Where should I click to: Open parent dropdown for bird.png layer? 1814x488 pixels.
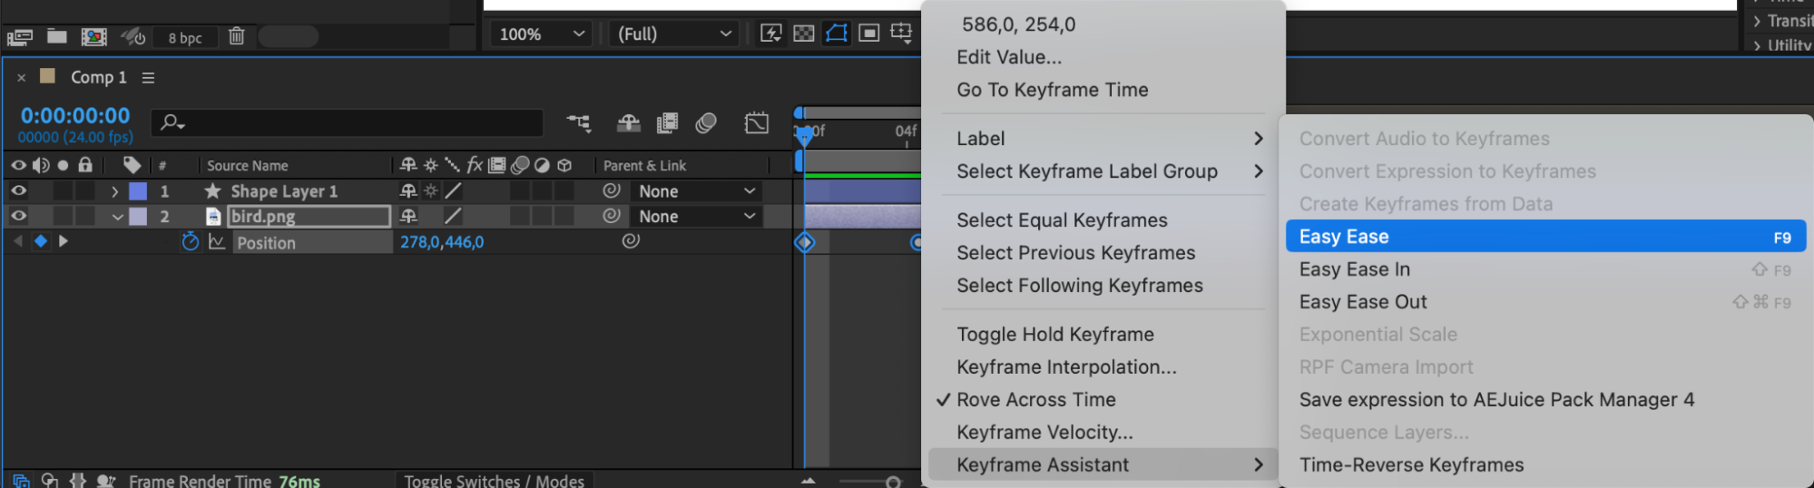click(x=696, y=217)
